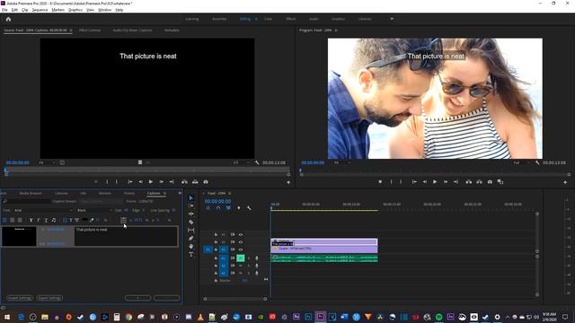
Task: Select the Hand tool
Action: click(191, 246)
